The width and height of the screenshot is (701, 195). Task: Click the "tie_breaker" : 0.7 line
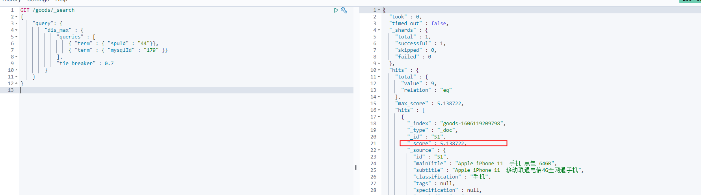click(85, 64)
